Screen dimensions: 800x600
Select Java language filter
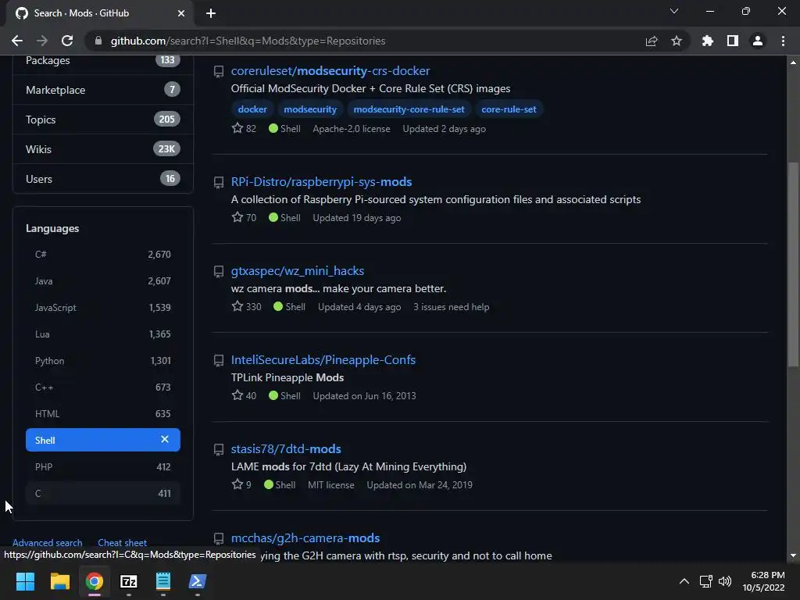pos(102,280)
